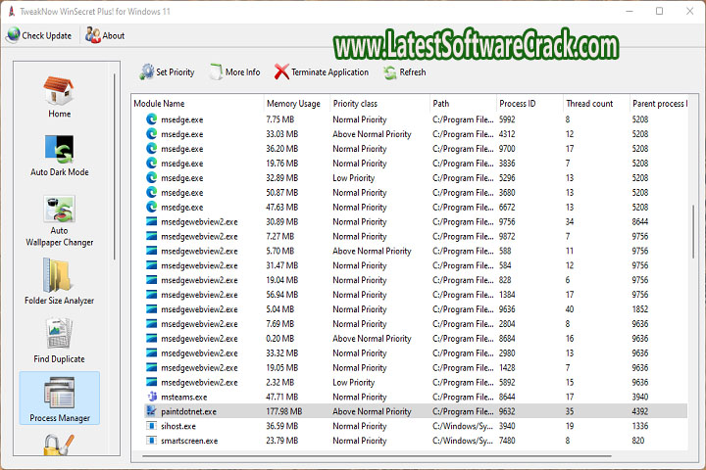Click Edge icon of process 6672 row
The width and height of the screenshot is (706, 470).
click(152, 207)
